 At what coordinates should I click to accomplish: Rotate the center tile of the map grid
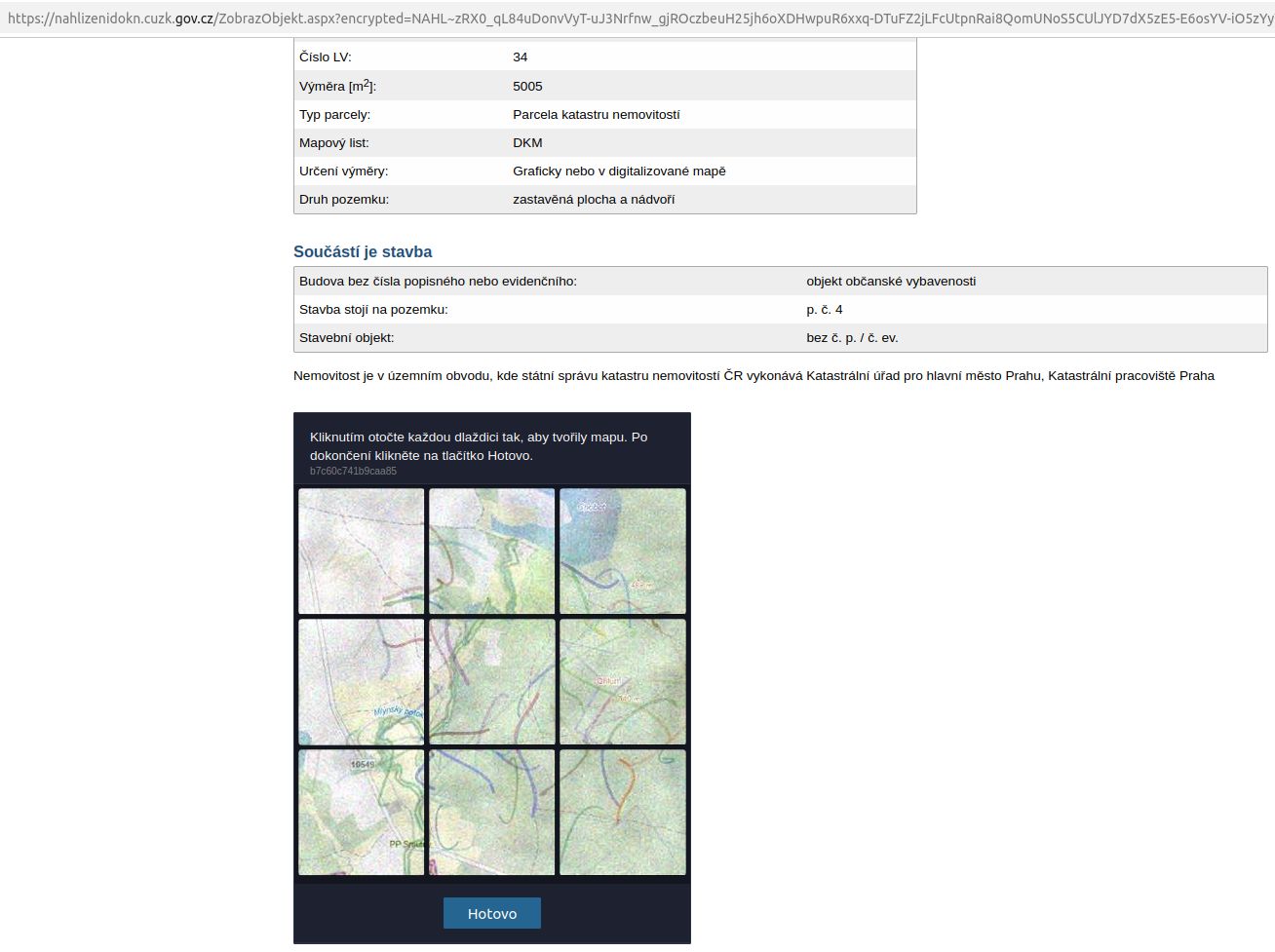[492, 682]
